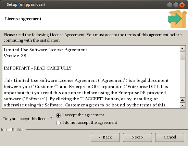Viewport: 188px width, 146px height.
Task: Click the top scroll-up arrow of license text
Action: point(183,48)
